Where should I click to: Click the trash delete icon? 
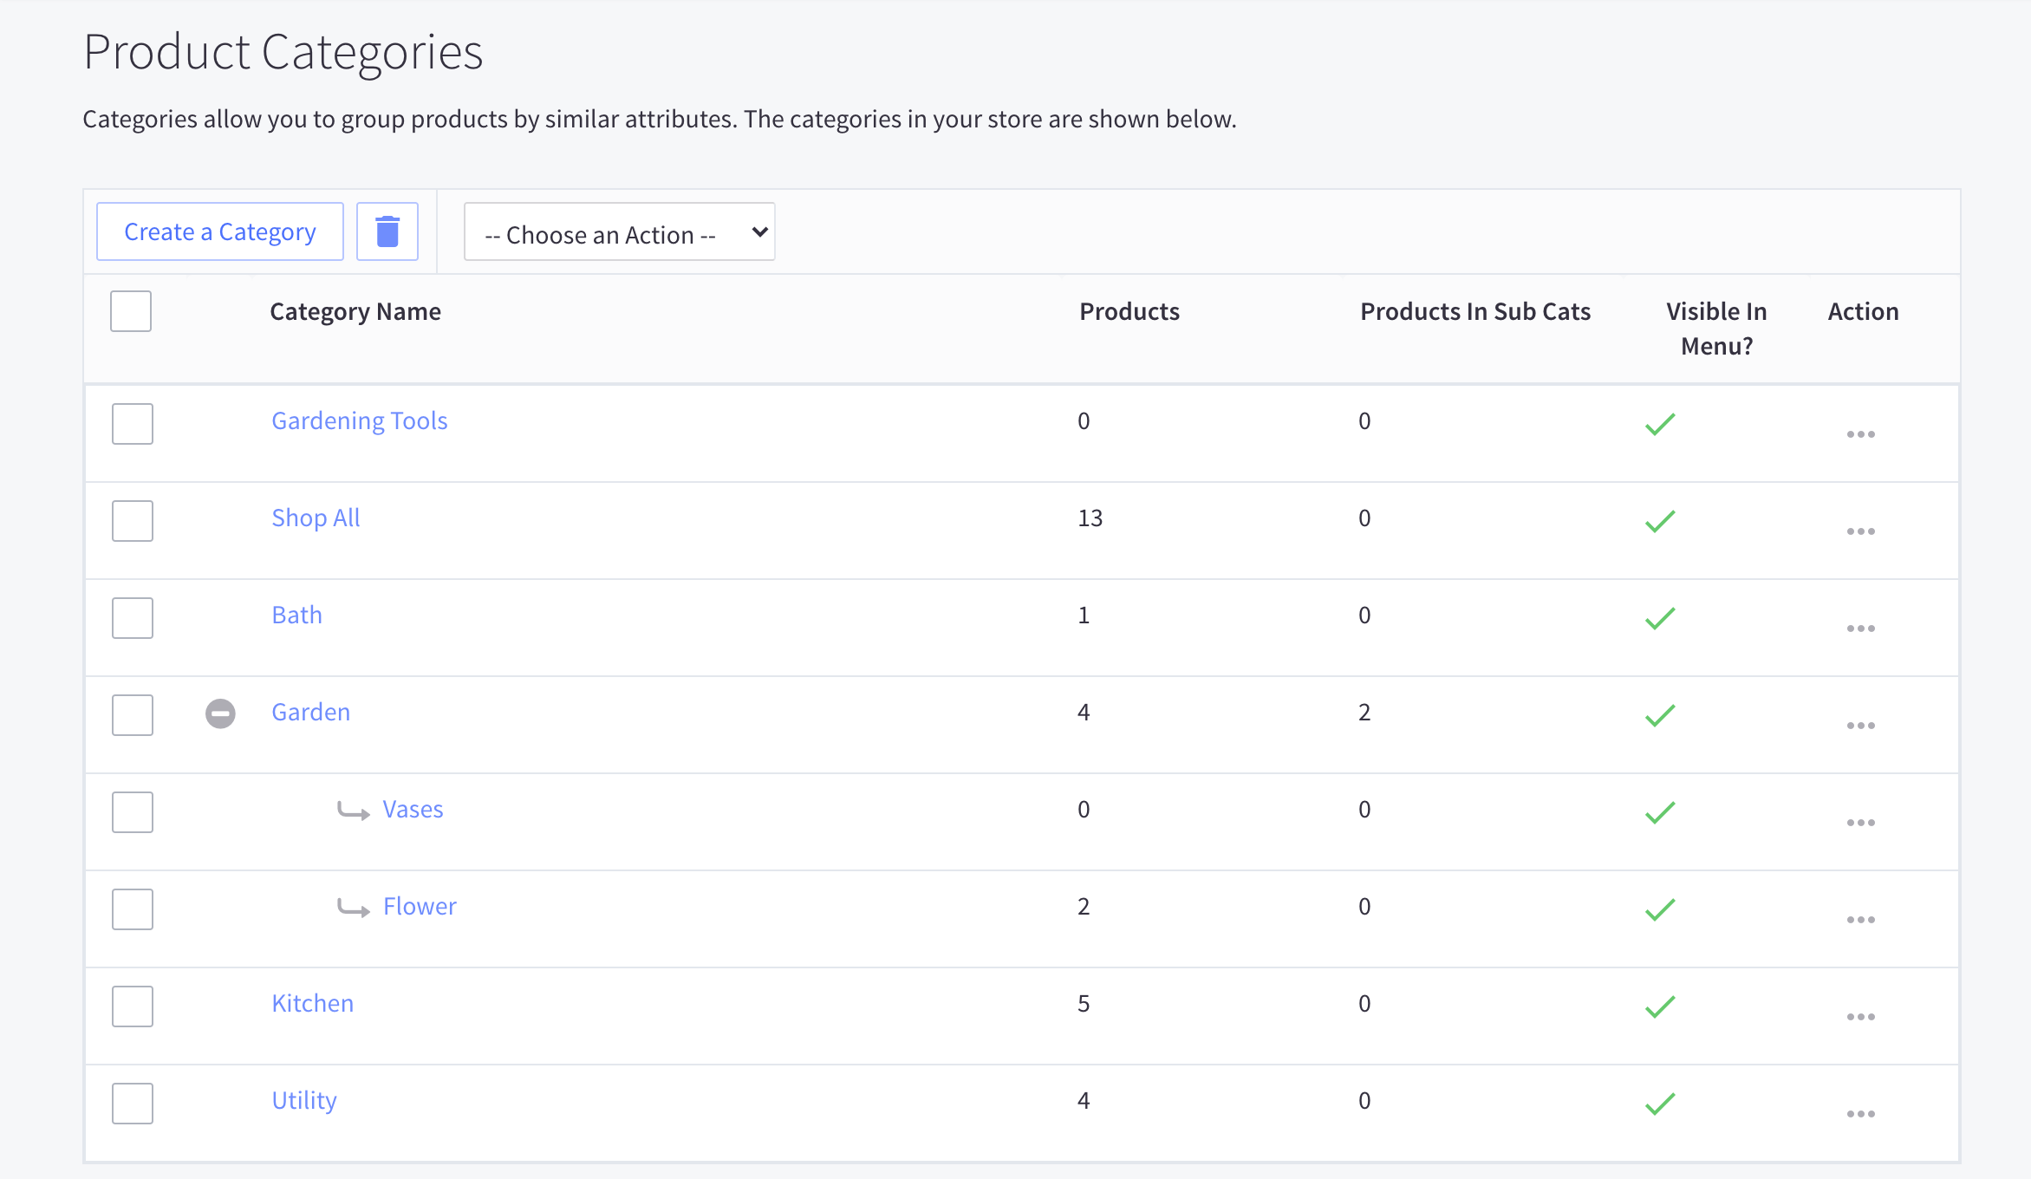(x=387, y=231)
